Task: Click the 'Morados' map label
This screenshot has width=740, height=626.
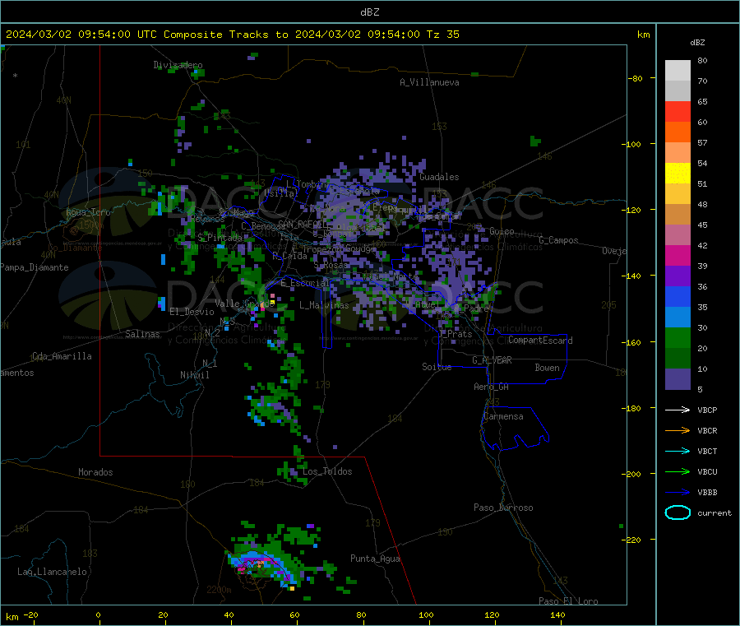Action: click(x=96, y=472)
